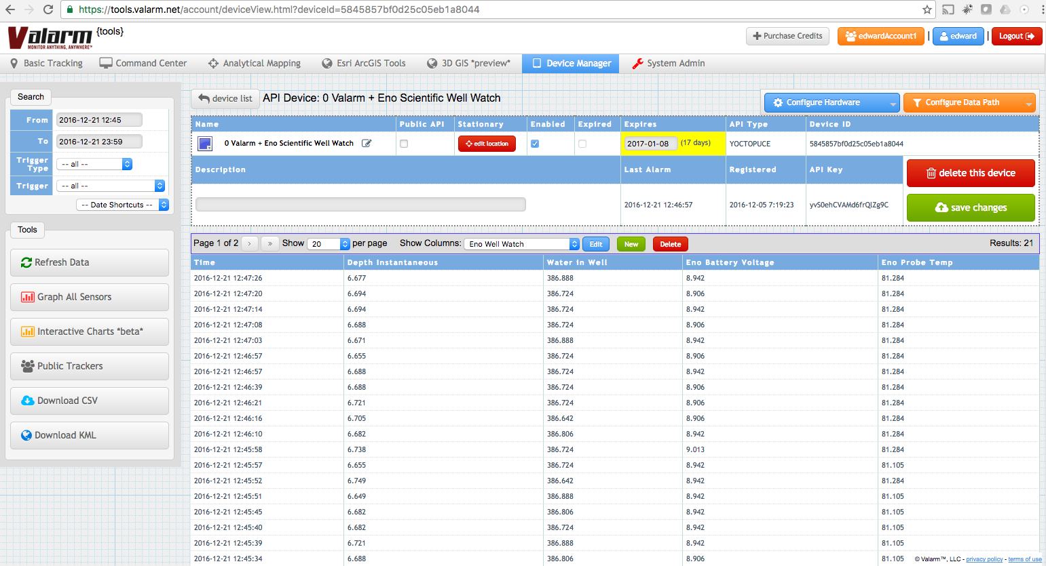Screen dimensions: 1046x566
Task: Click the Download CSV cloud icon
Action: pyautogui.click(x=28, y=401)
